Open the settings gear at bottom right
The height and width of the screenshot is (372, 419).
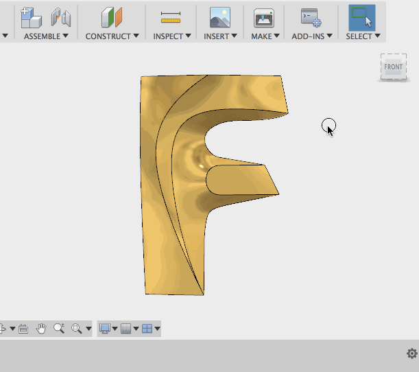[411, 353]
